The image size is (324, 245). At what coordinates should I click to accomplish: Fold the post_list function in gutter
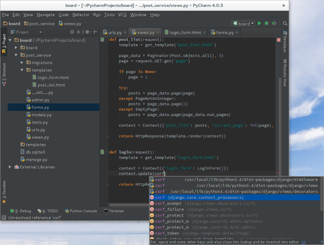tap(107, 40)
